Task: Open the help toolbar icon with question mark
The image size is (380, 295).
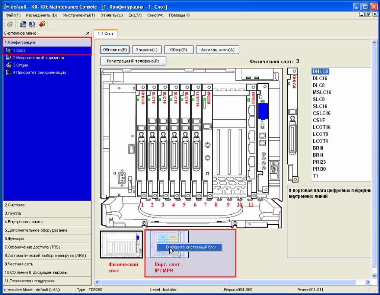Action: [42, 24]
